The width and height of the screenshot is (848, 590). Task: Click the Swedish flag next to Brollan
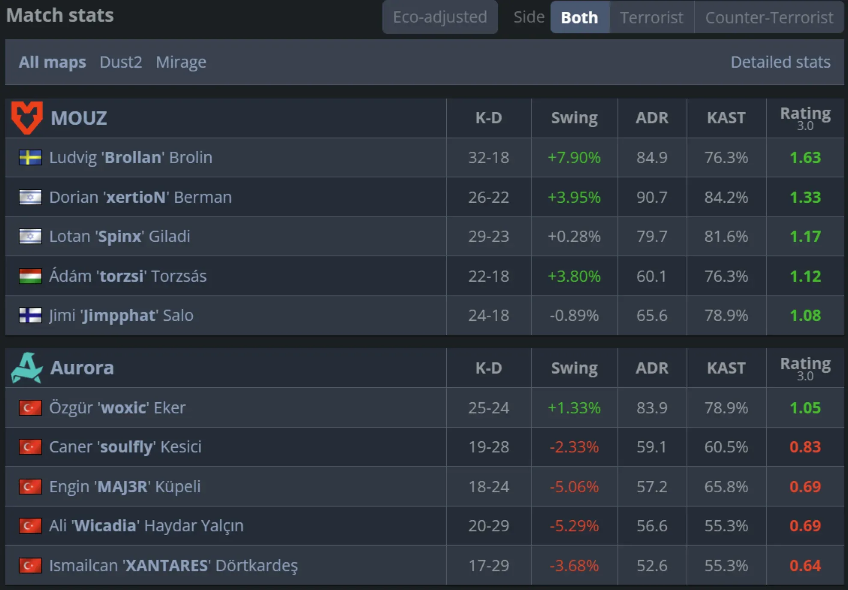pyautogui.click(x=30, y=157)
